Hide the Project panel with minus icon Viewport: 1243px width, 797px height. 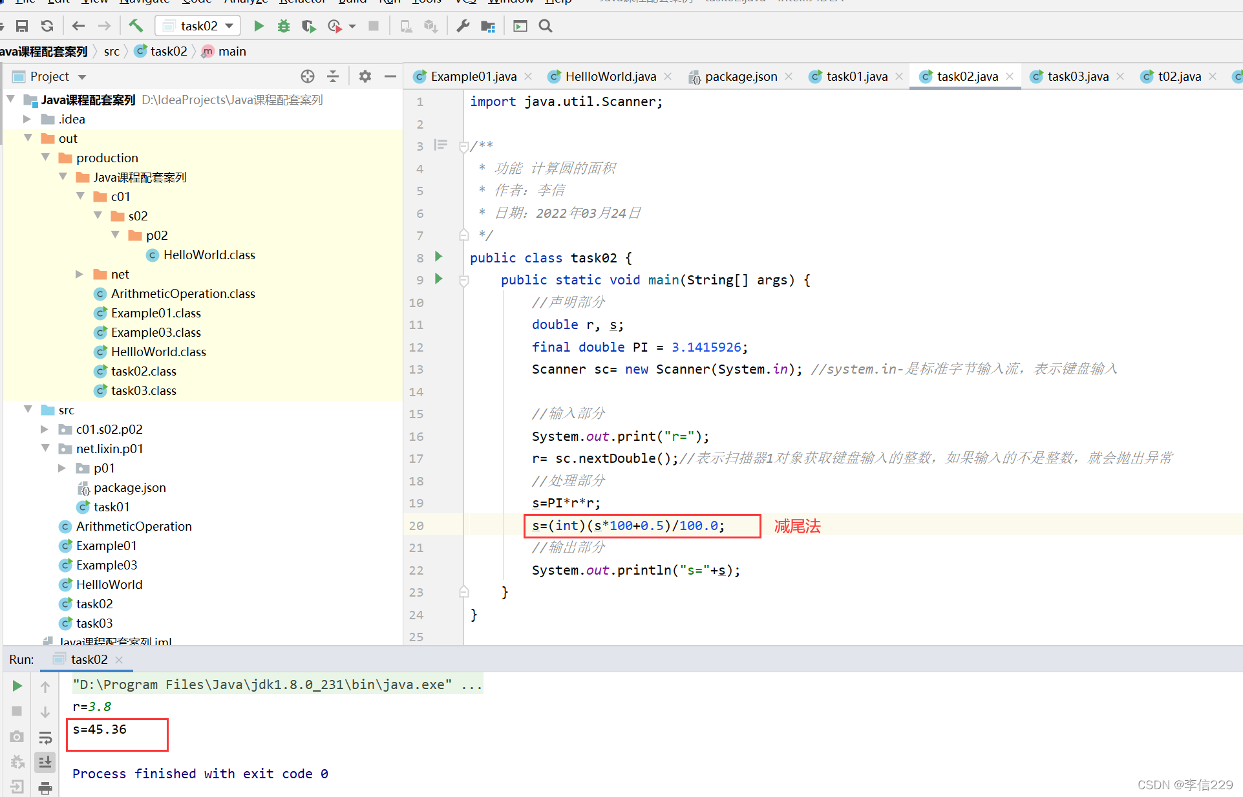point(390,76)
